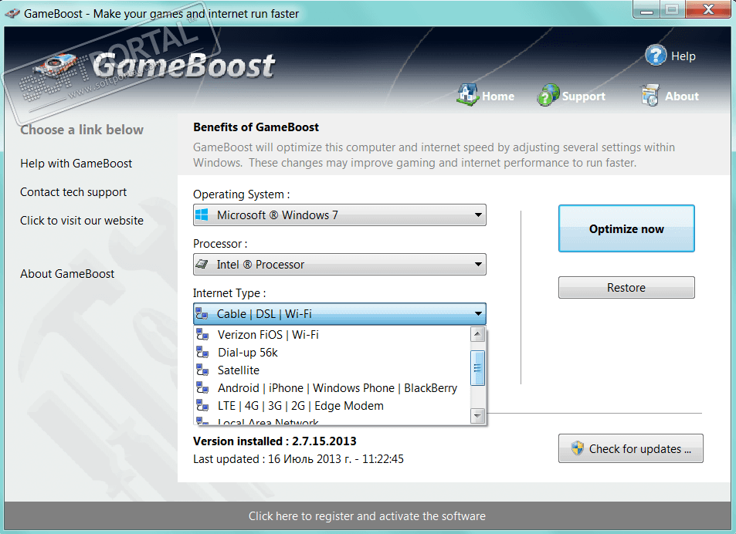Click the dropdown list scrollbar thumb
This screenshot has height=534, width=736.
(x=477, y=368)
